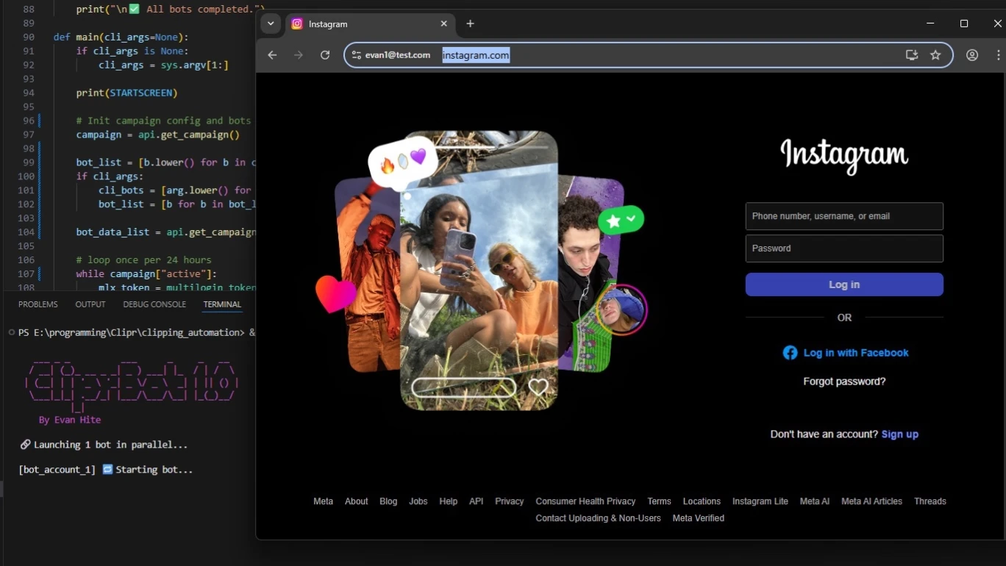Open the Chrome three-dot menu
This screenshot has height=566, width=1006.
point(998,55)
